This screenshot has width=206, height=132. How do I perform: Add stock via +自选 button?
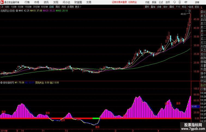point(190,7)
